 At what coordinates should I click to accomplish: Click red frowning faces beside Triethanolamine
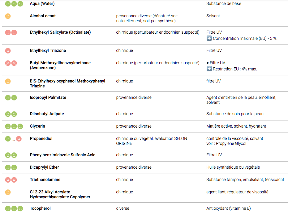pyautogui.click(x=11, y=180)
